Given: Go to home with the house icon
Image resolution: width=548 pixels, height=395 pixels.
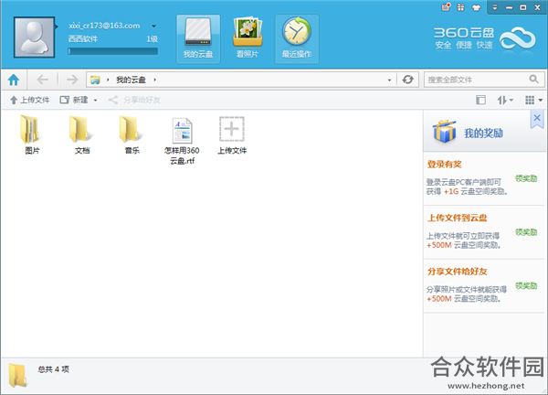Looking at the screenshot, I should [x=14, y=80].
